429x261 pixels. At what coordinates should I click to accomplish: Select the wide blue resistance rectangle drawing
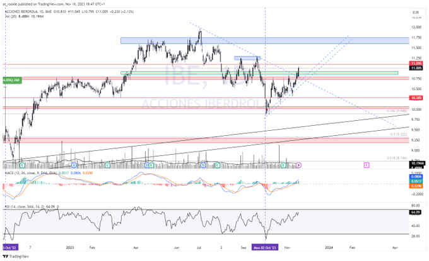(265, 41)
